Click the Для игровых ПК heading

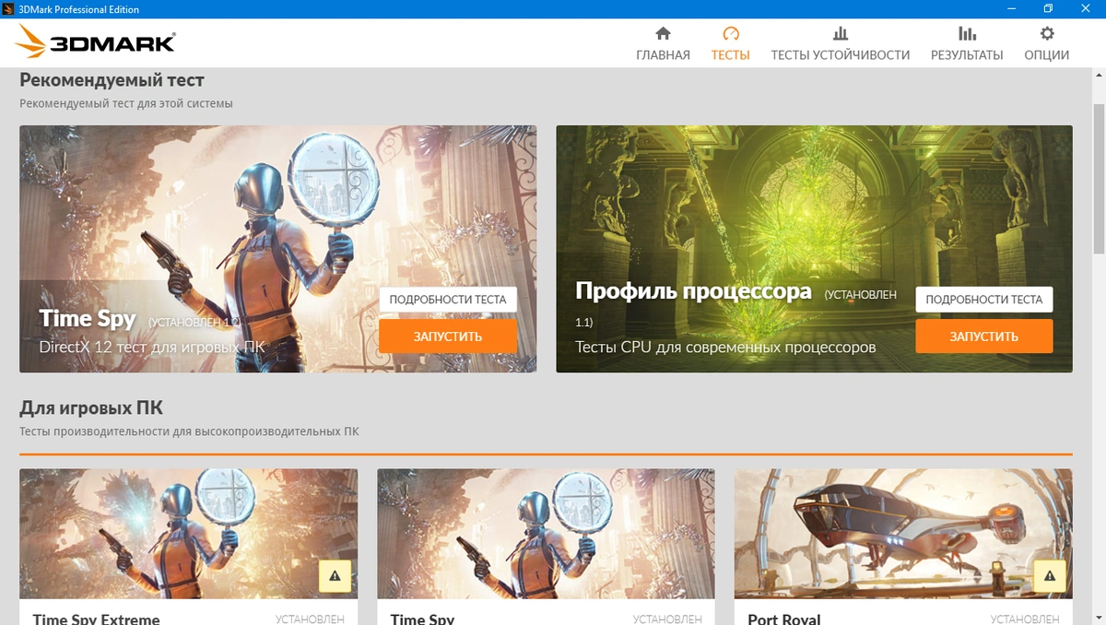point(91,407)
